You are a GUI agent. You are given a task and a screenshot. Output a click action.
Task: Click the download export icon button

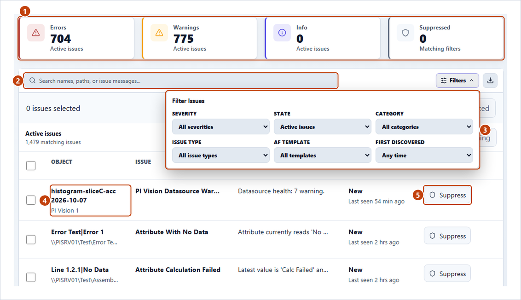coord(490,81)
